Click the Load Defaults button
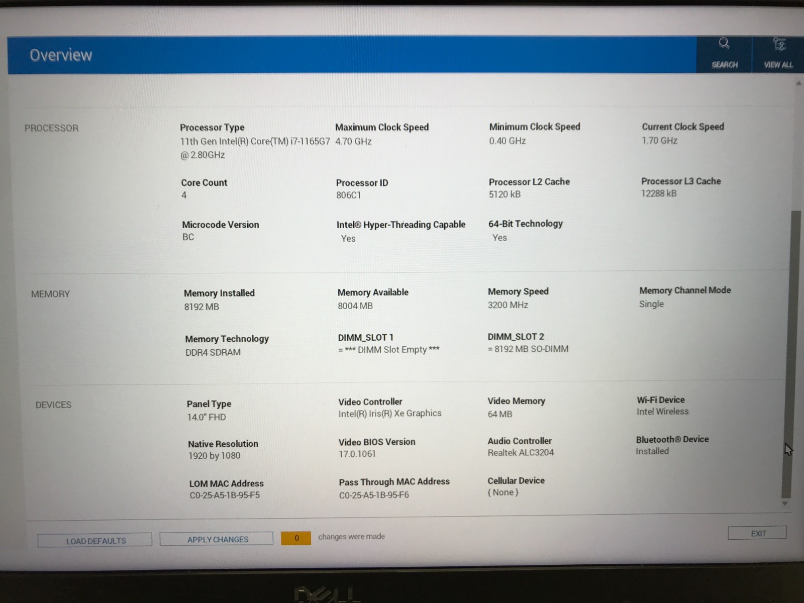 click(95, 540)
